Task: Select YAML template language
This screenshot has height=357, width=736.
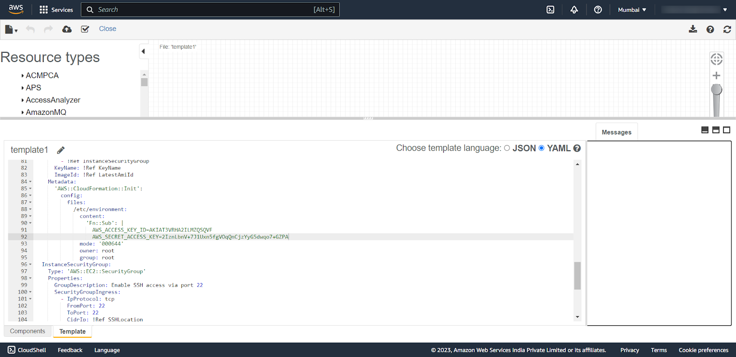Action: pyautogui.click(x=541, y=148)
